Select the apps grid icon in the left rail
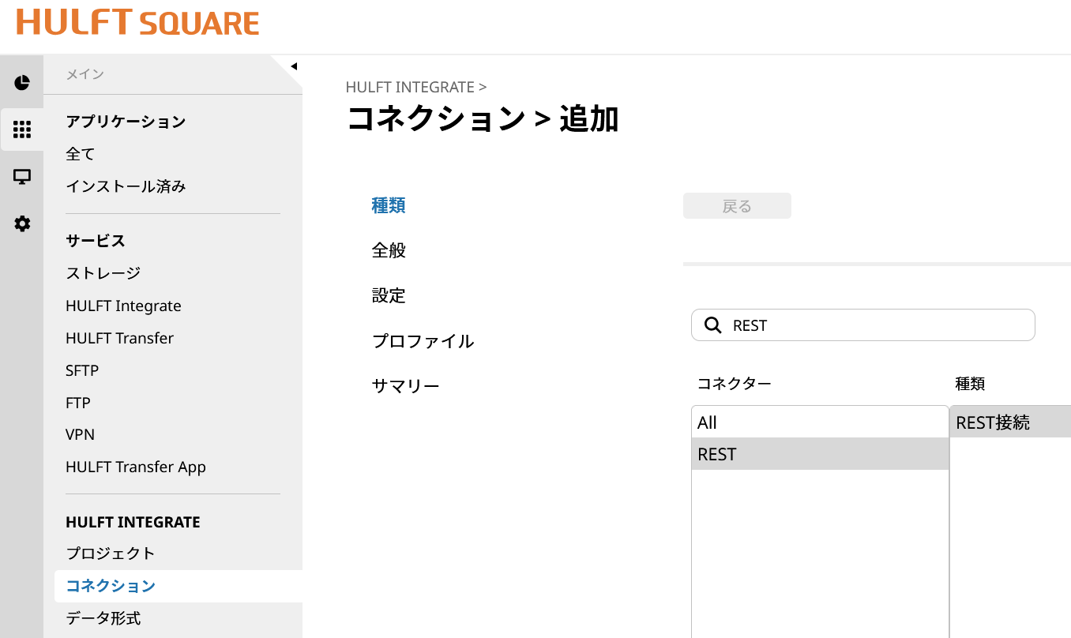The width and height of the screenshot is (1071, 638). (22, 129)
